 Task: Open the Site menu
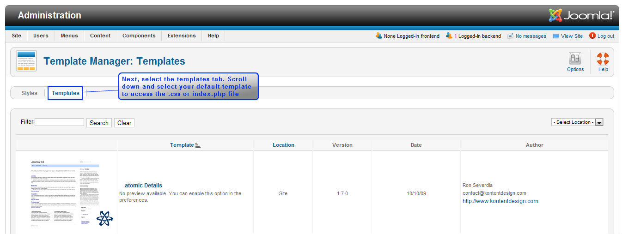16,36
